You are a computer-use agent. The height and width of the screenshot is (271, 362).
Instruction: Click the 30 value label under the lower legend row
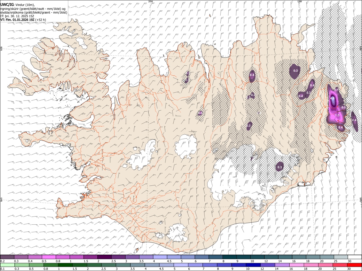coord(349,269)
